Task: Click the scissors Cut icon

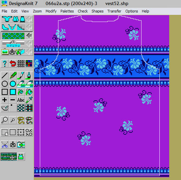Action: click(5, 145)
